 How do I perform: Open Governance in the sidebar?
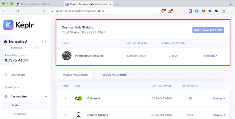click(19, 114)
